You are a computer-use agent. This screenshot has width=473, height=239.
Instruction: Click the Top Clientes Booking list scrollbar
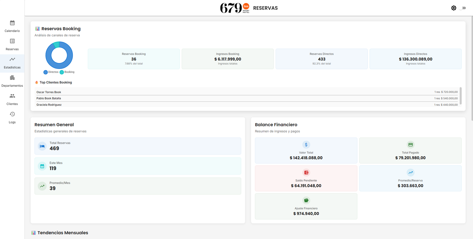click(x=461, y=96)
